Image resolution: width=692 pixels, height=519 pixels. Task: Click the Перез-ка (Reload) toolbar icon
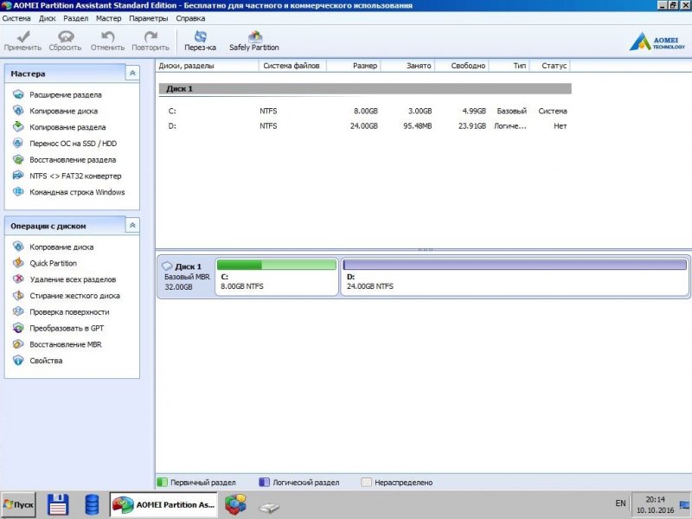click(x=201, y=36)
